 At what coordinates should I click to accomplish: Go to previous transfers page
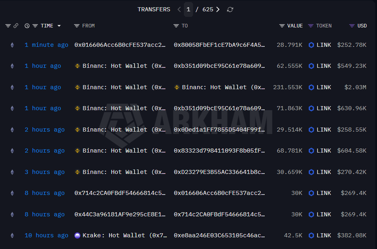click(x=179, y=9)
